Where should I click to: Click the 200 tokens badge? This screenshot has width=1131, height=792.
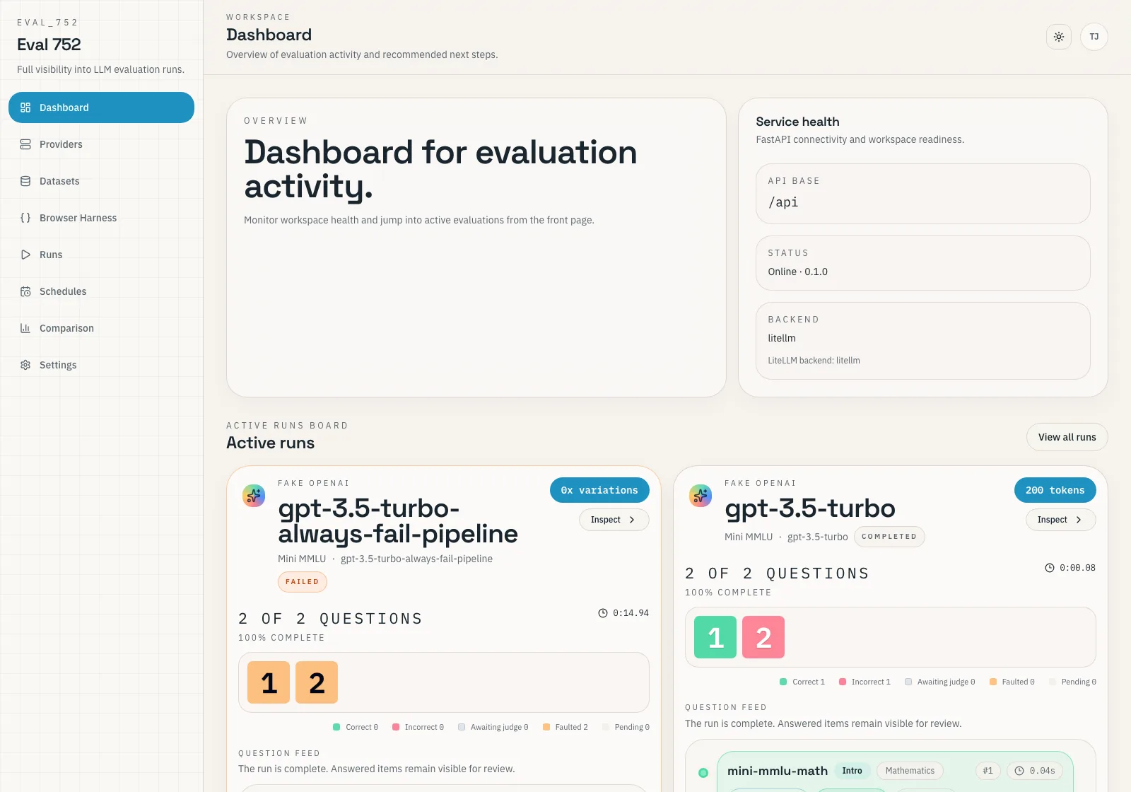1055,490
